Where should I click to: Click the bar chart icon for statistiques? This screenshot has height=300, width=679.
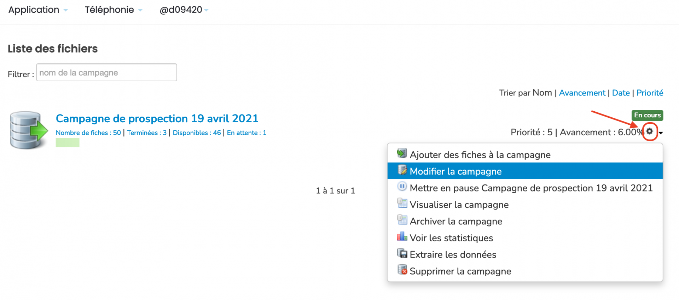coord(402,236)
